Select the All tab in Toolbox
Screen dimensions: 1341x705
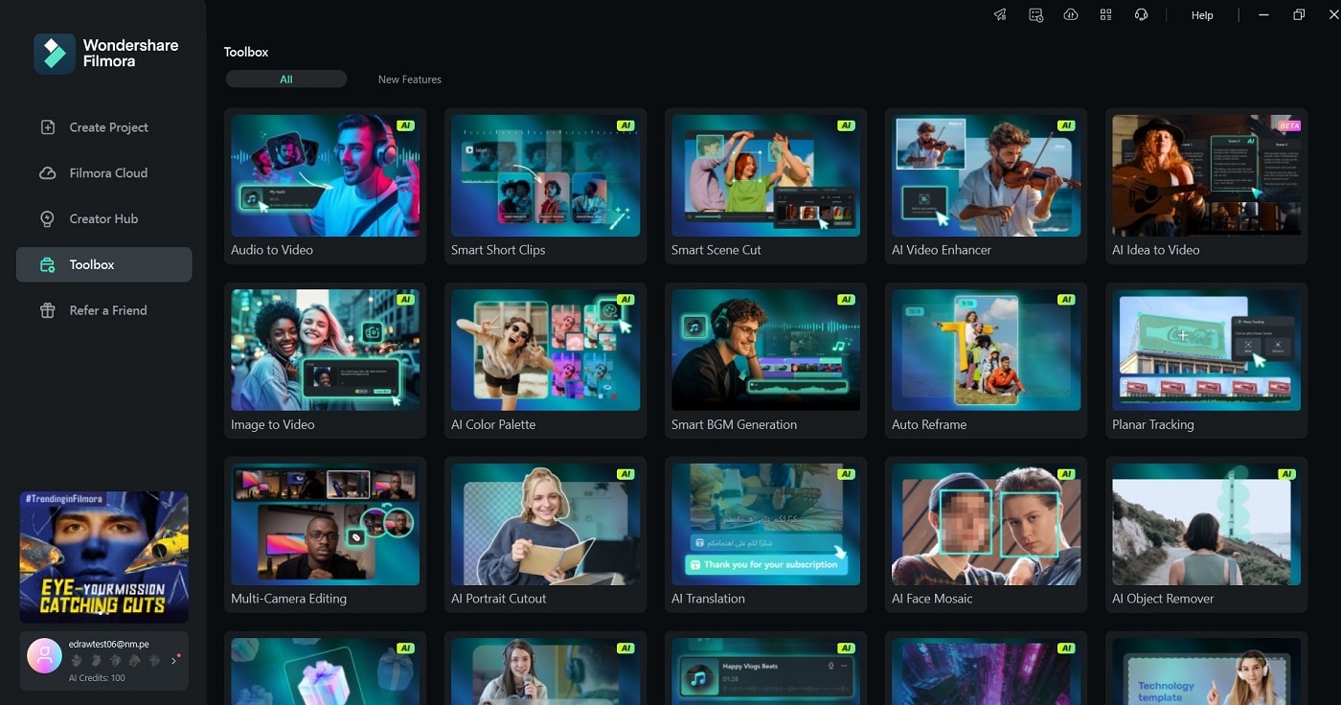tap(286, 80)
